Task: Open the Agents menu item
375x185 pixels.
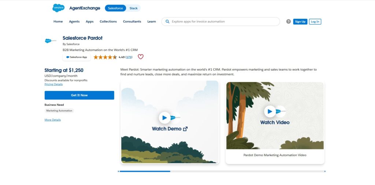Action: 74,22
